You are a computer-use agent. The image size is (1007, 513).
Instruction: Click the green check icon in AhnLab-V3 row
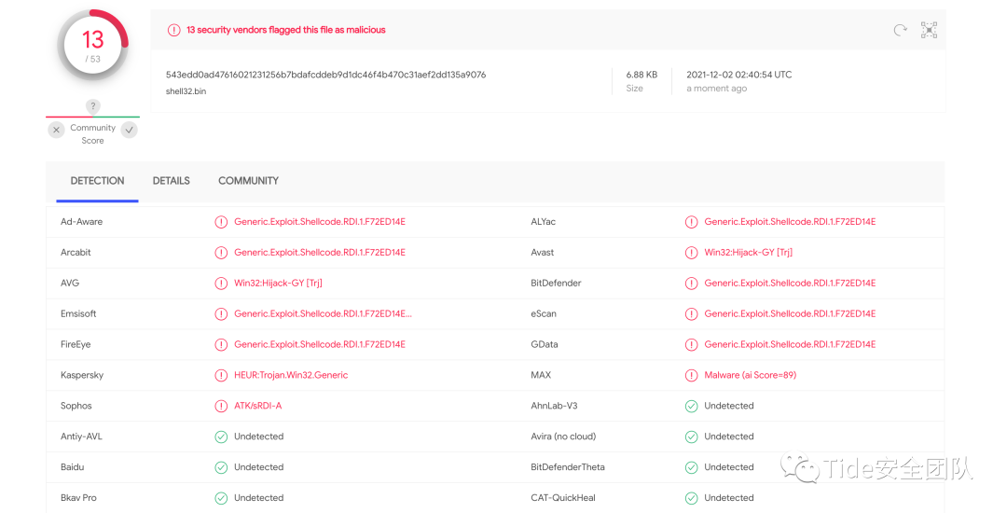[691, 406]
